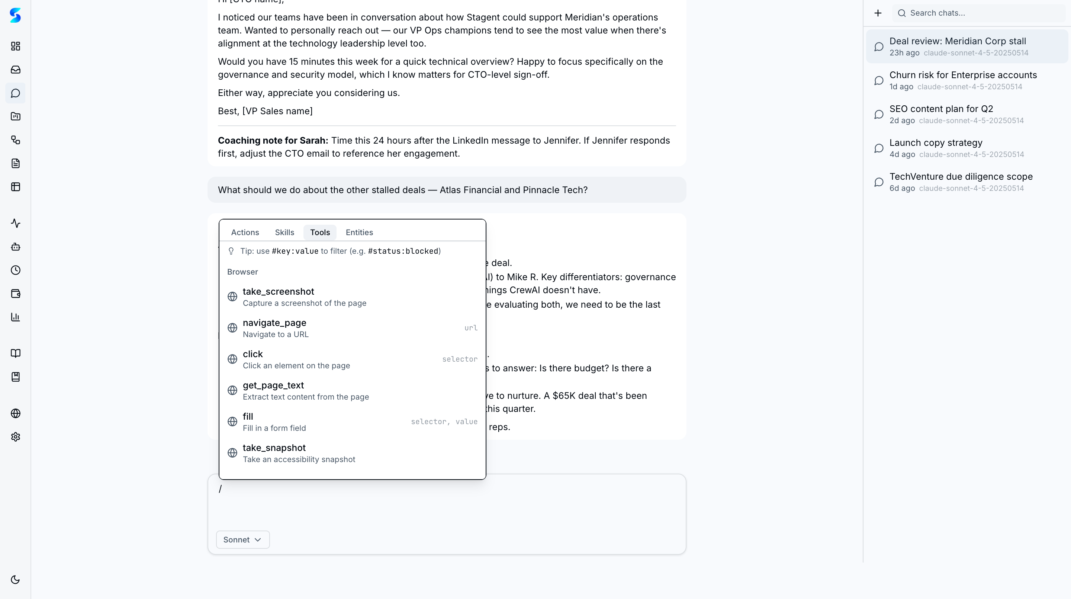The image size is (1071, 599).
Task: Select the chat bubble icon in sidebar
Action: [x=15, y=93]
